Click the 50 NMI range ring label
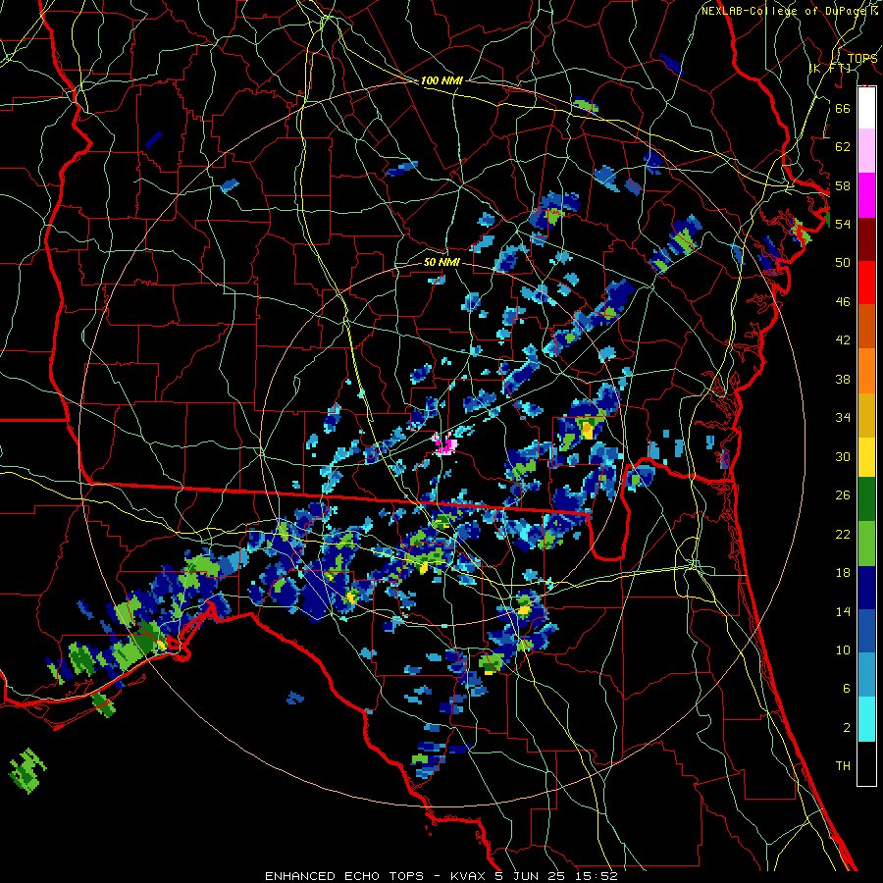Screen dimensions: 883x883 [441, 262]
